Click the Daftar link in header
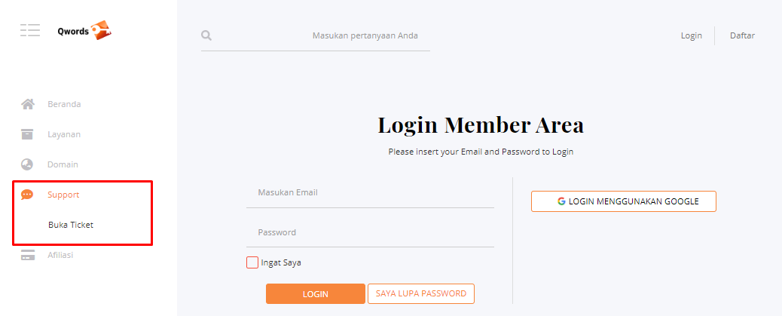The width and height of the screenshot is (782, 316). coord(742,35)
